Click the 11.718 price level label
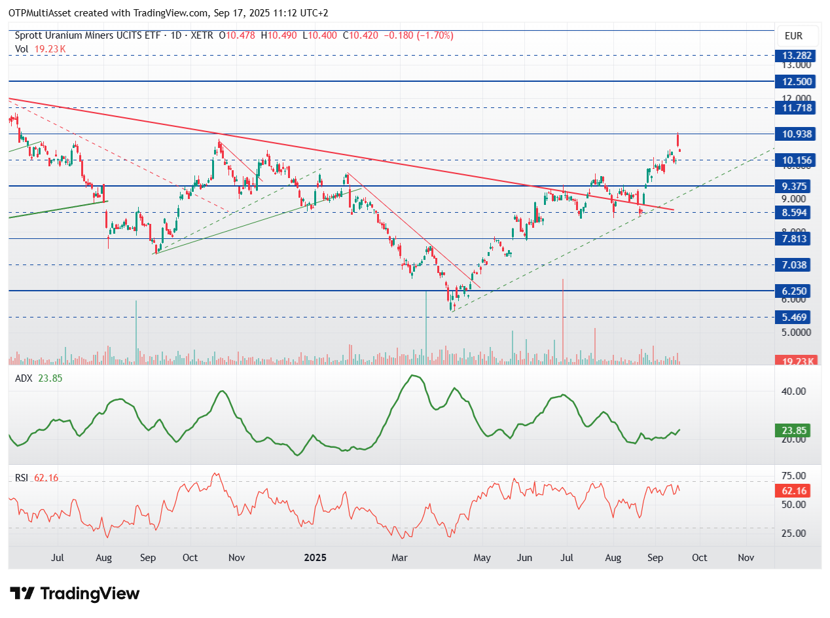Image resolution: width=830 pixels, height=618 pixels. point(797,107)
